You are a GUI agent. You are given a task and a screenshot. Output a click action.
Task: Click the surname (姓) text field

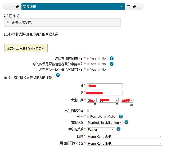(x=105, y=86)
